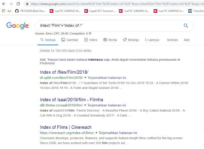Image resolution: width=204 pixels, height=149 pixels.
Task: Click the cinereach.org/index-of-films/ URL
Action: pos(67,133)
